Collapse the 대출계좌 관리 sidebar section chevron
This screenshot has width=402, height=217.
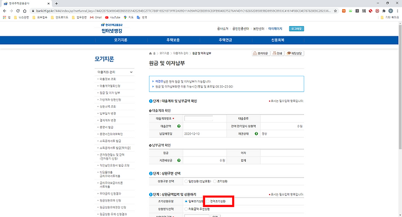131,73
